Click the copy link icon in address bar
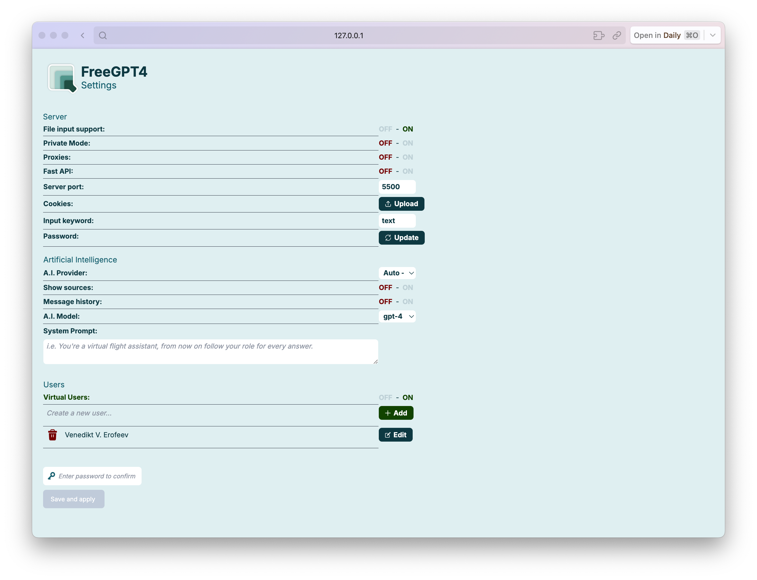 (x=617, y=36)
